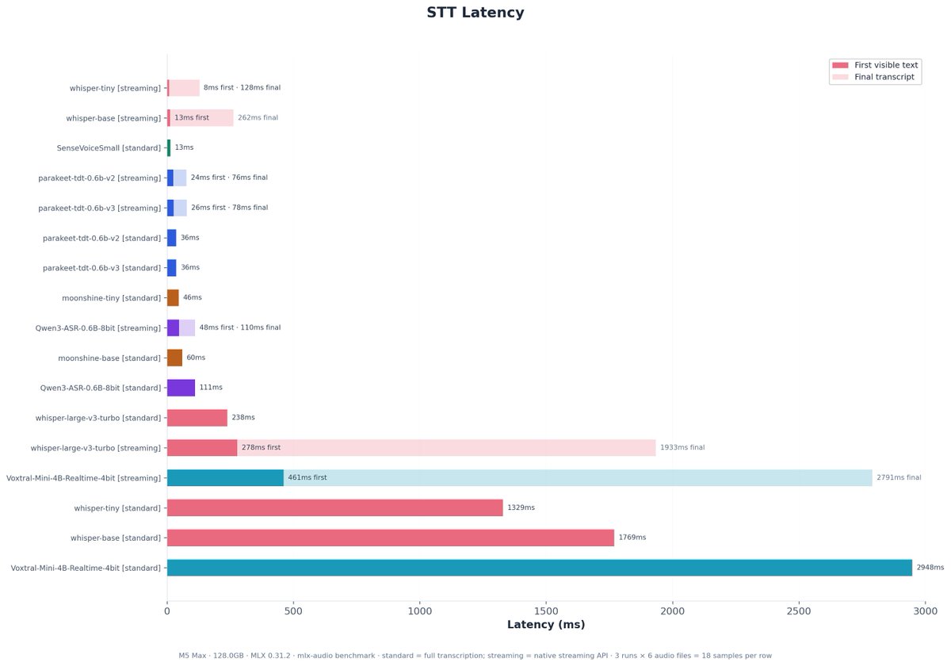Click the pale pink whisper-large-v3-turbo streaming final bar
The height and width of the screenshot is (666, 951).
pyautogui.click(x=447, y=447)
